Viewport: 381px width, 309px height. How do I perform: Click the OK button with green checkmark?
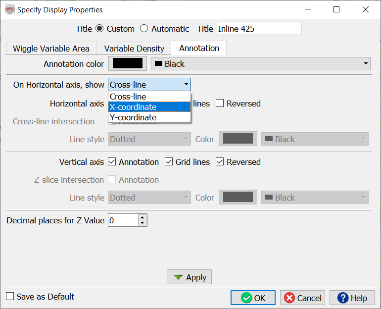tap(253, 298)
